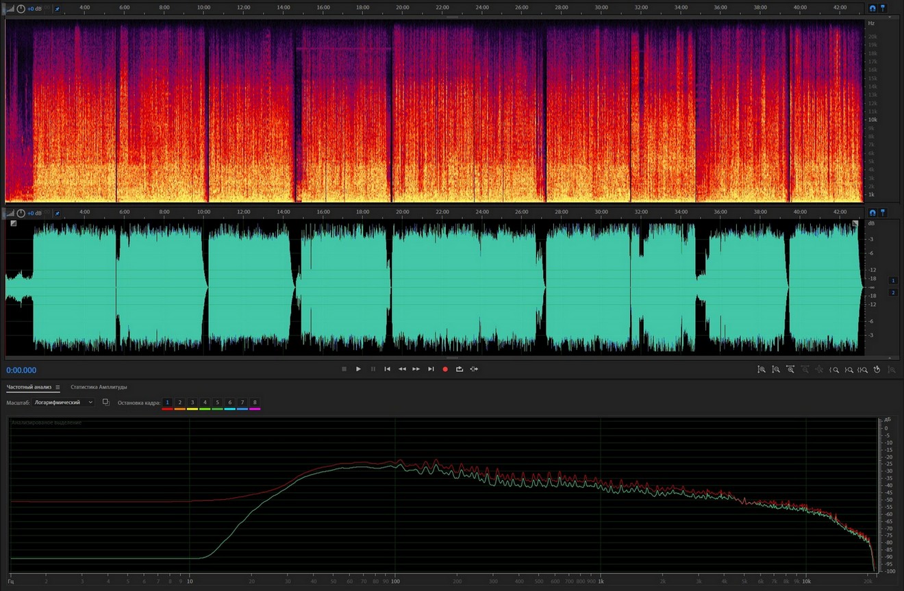This screenshot has height=591, width=904.
Task: Toggle hold frame button 2
Action: 180,403
